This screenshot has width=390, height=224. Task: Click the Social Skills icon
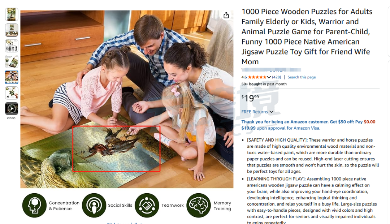tap(94, 205)
